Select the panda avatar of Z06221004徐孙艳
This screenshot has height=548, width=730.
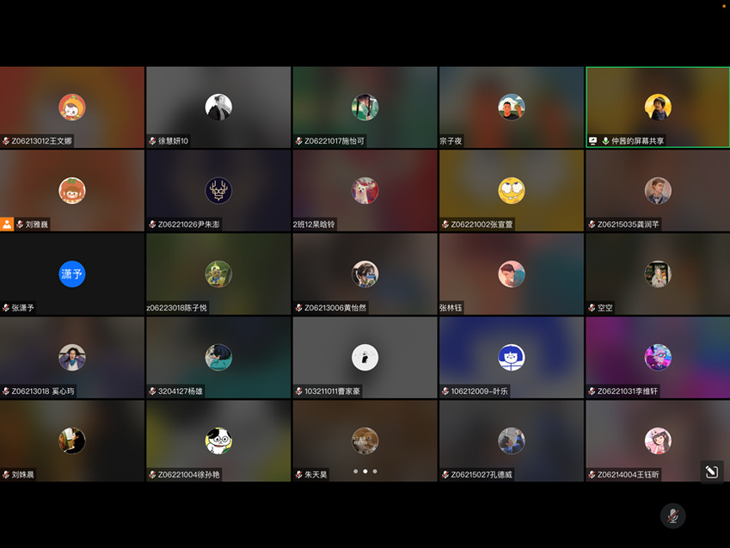218,440
